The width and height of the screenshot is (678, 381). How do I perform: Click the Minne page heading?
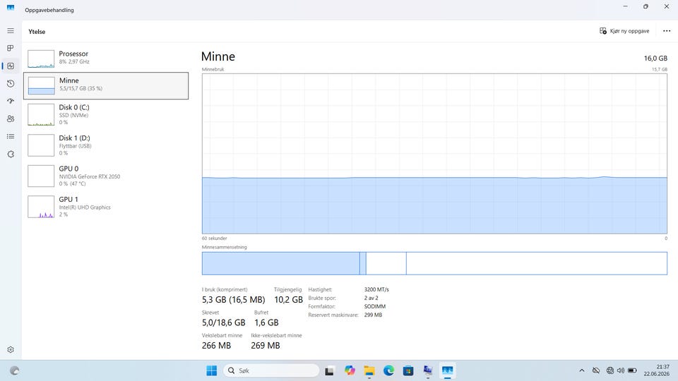pos(218,56)
